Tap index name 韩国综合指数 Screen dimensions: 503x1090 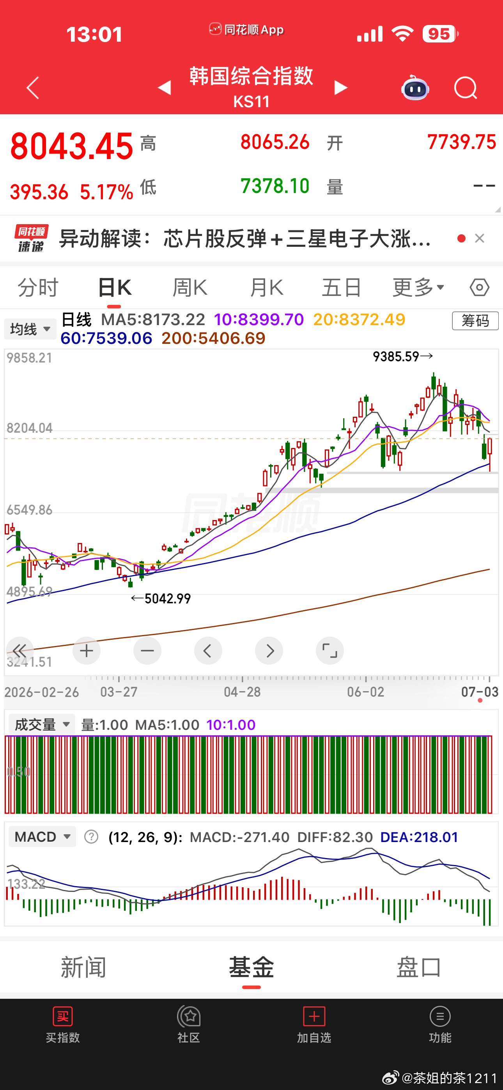[251, 76]
